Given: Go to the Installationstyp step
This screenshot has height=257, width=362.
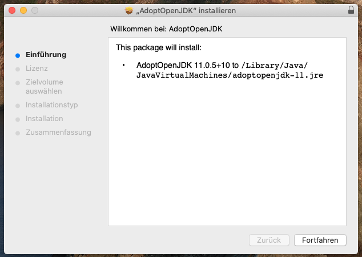Looking at the screenshot, I should point(51,105).
